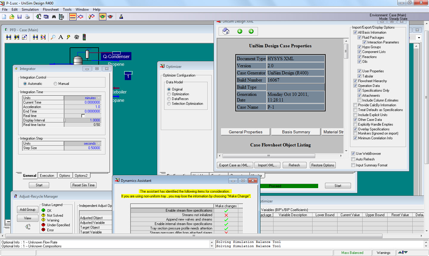Click the Step Size value field
Viewport: 429px width, 256px height.
[x=83, y=148]
